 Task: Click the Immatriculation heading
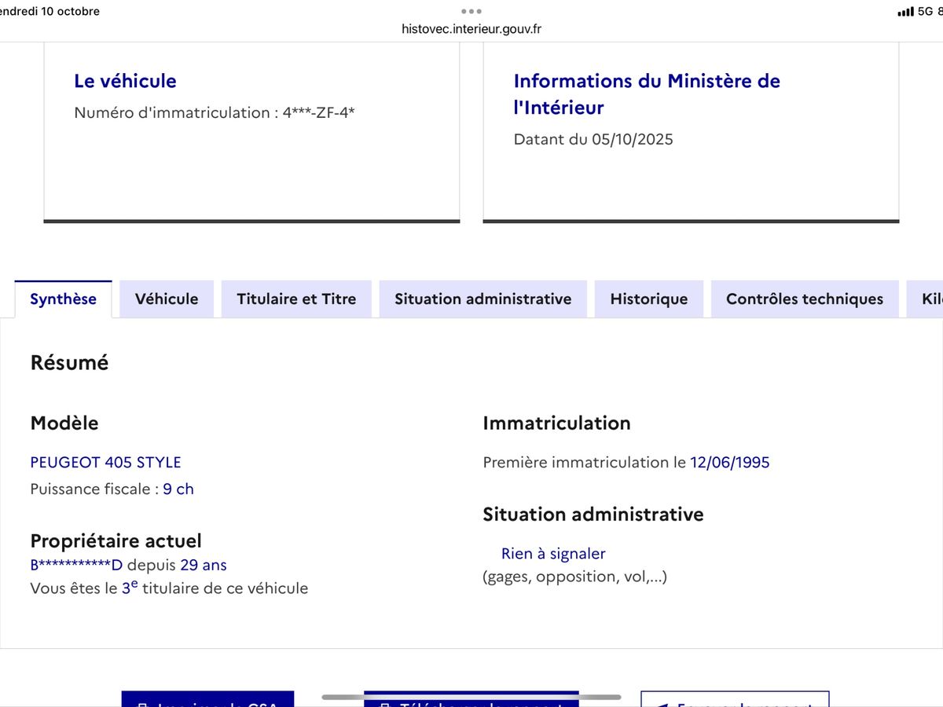tap(556, 423)
